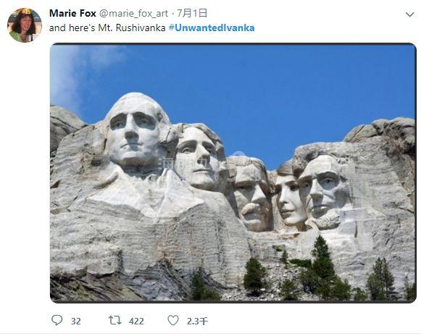Expand the tweet options chevron
421x336 pixels.
(x=409, y=14)
